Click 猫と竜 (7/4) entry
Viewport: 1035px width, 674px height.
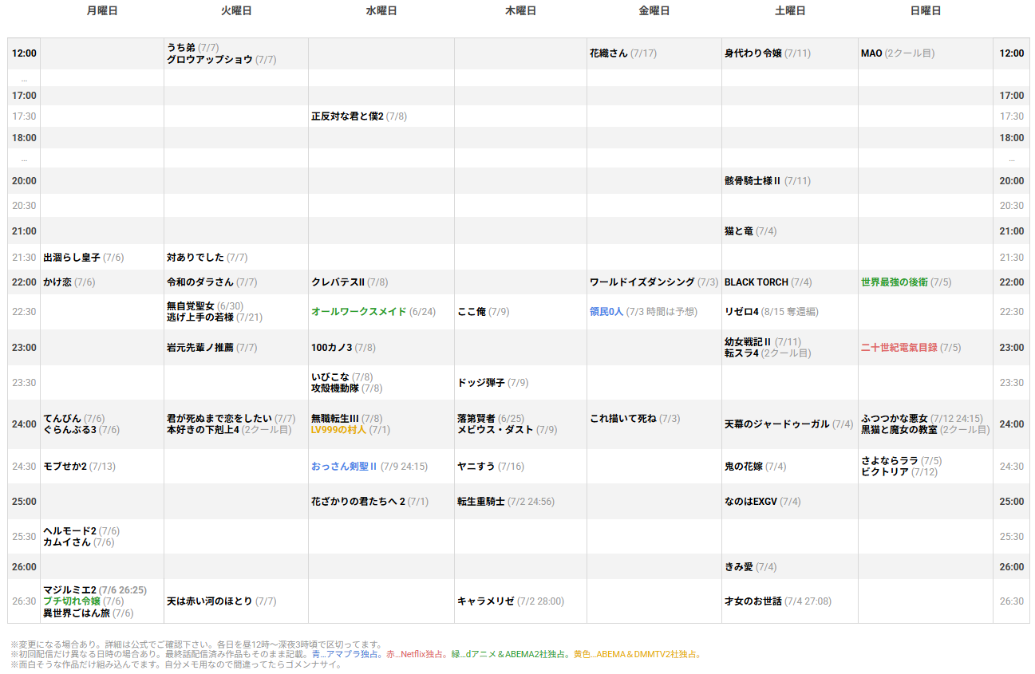(x=751, y=231)
